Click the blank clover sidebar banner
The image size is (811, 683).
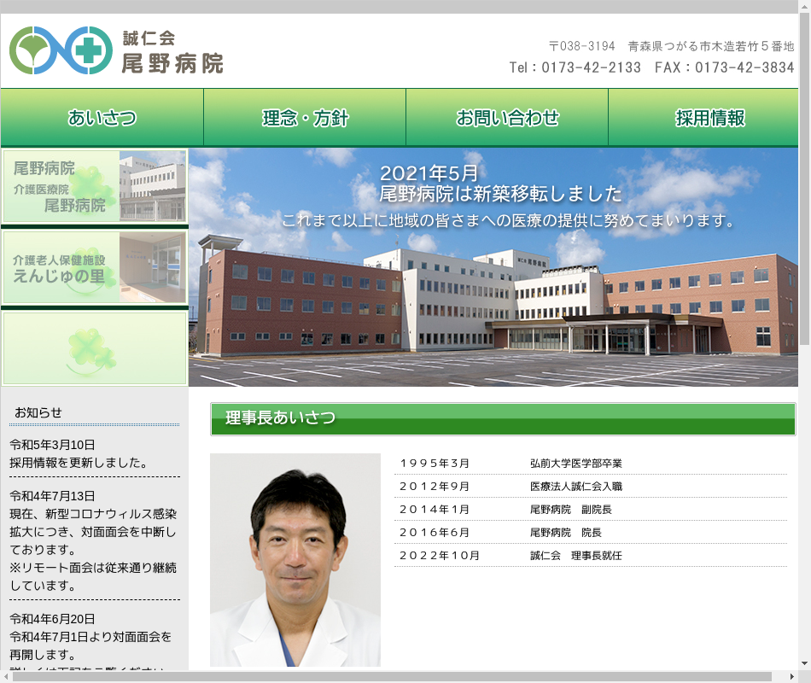tap(94, 348)
